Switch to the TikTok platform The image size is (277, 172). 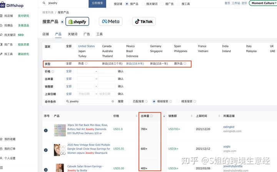pos(144,22)
